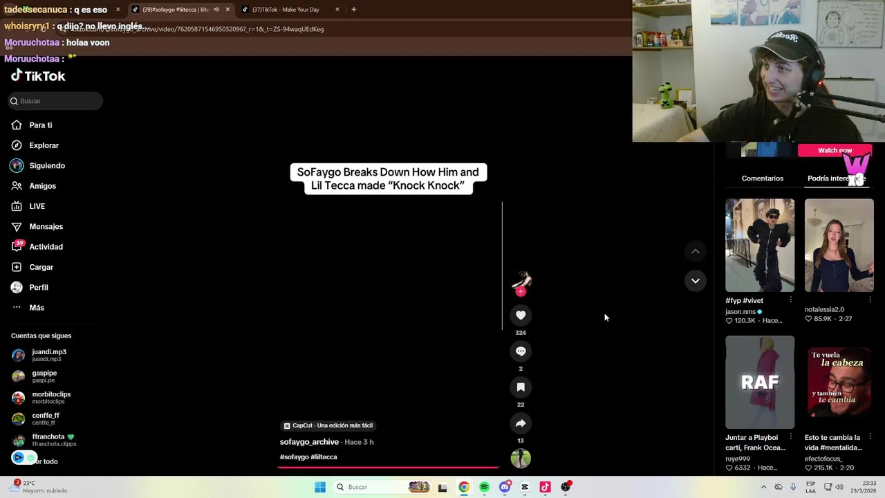Open the RAF video thumbnail
Image resolution: width=885 pixels, height=498 pixels.
(x=760, y=382)
